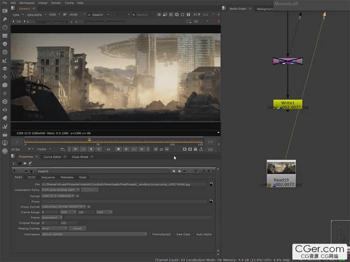Toggle the Raw Data checkbox
Screen dimensions: 350x262
174,234
